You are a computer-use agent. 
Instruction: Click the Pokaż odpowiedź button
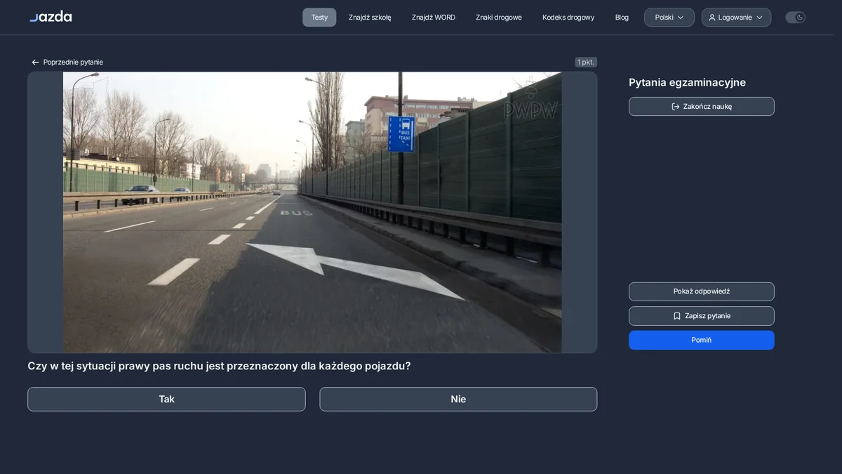click(702, 291)
